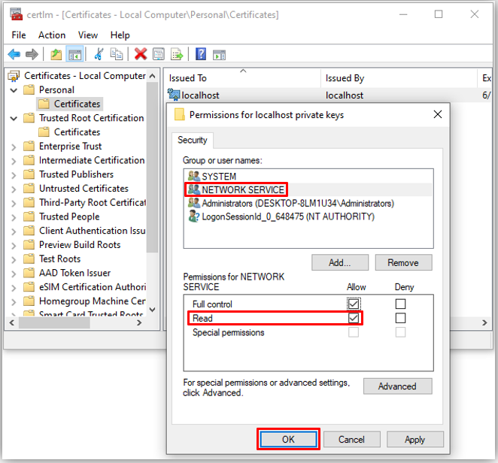Click the Add... button
The height and width of the screenshot is (463, 498).
click(x=340, y=262)
